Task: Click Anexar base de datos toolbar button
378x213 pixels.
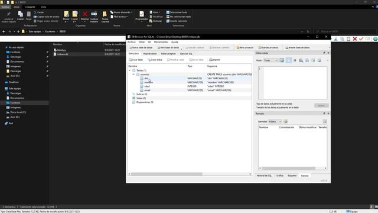Action: [298, 47]
